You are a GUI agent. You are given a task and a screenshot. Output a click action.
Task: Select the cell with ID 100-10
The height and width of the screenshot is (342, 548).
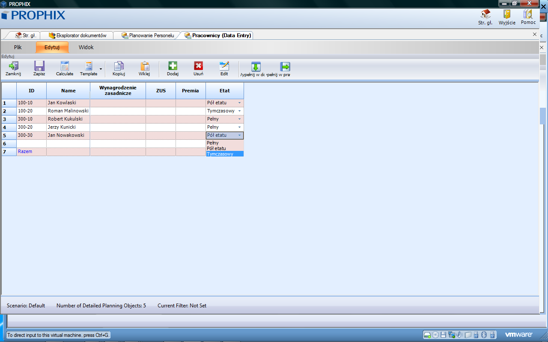coord(32,103)
